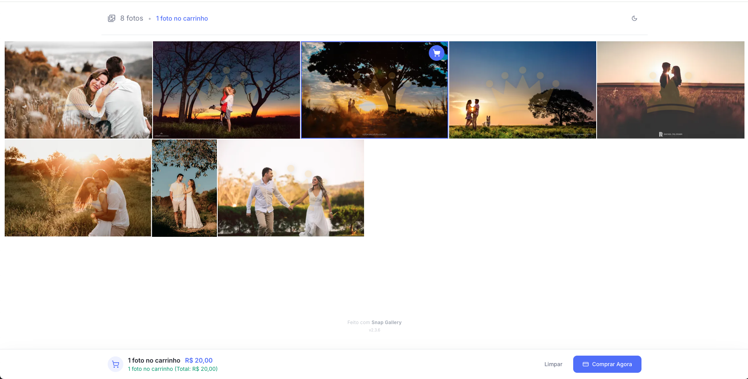Open the photo of the couple walking hand in hand
748x379 pixels.
click(x=291, y=188)
